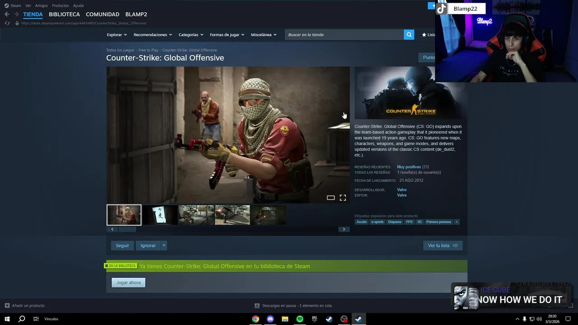
Task: Expand the Miscelánea dropdown
Action: click(264, 35)
